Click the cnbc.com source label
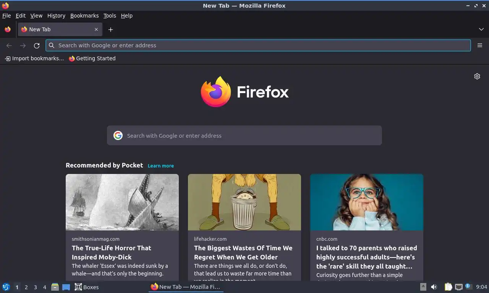The image size is (489, 293). click(327, 239)
